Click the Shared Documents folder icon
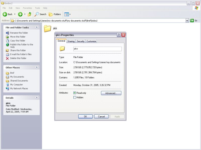This screenshot has height=150, width=201. (x=8, y=81)
